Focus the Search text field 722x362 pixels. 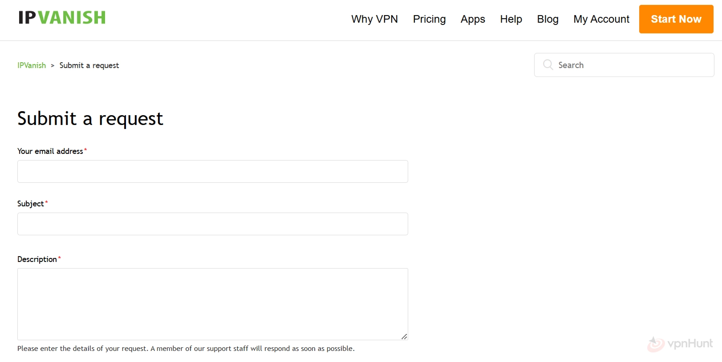click(632, 65)
